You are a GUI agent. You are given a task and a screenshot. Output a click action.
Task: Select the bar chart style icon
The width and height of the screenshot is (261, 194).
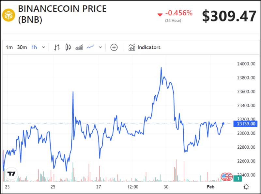[x=57, y=47]
